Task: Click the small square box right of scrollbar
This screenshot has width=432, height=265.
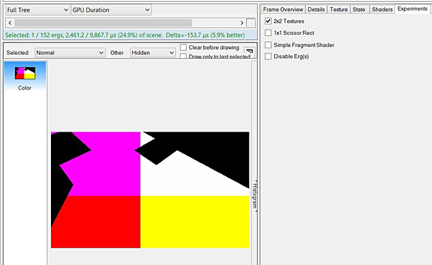Action: (x=251, y=23)
